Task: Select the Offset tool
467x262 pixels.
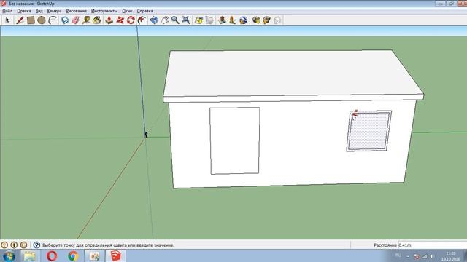Action: pos(142,20)
